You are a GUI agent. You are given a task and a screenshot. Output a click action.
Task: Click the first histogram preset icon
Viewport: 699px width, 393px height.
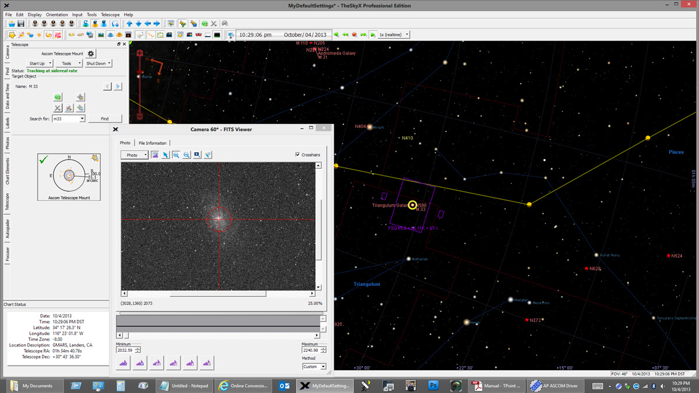click(123, 363)
